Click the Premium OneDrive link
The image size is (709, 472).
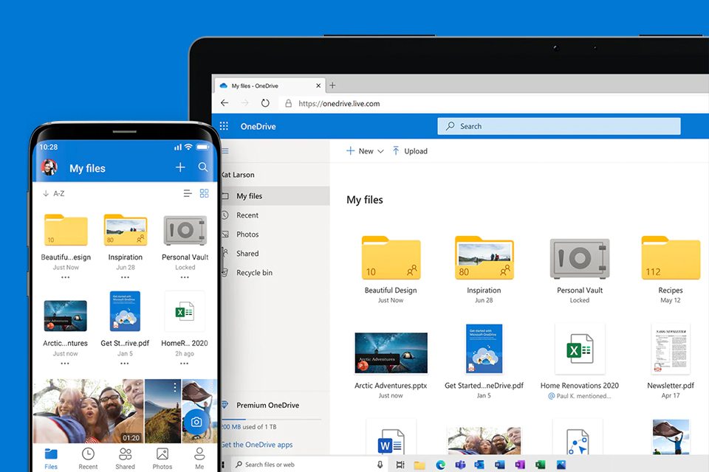pyautogui.click(x=267, y=405)
